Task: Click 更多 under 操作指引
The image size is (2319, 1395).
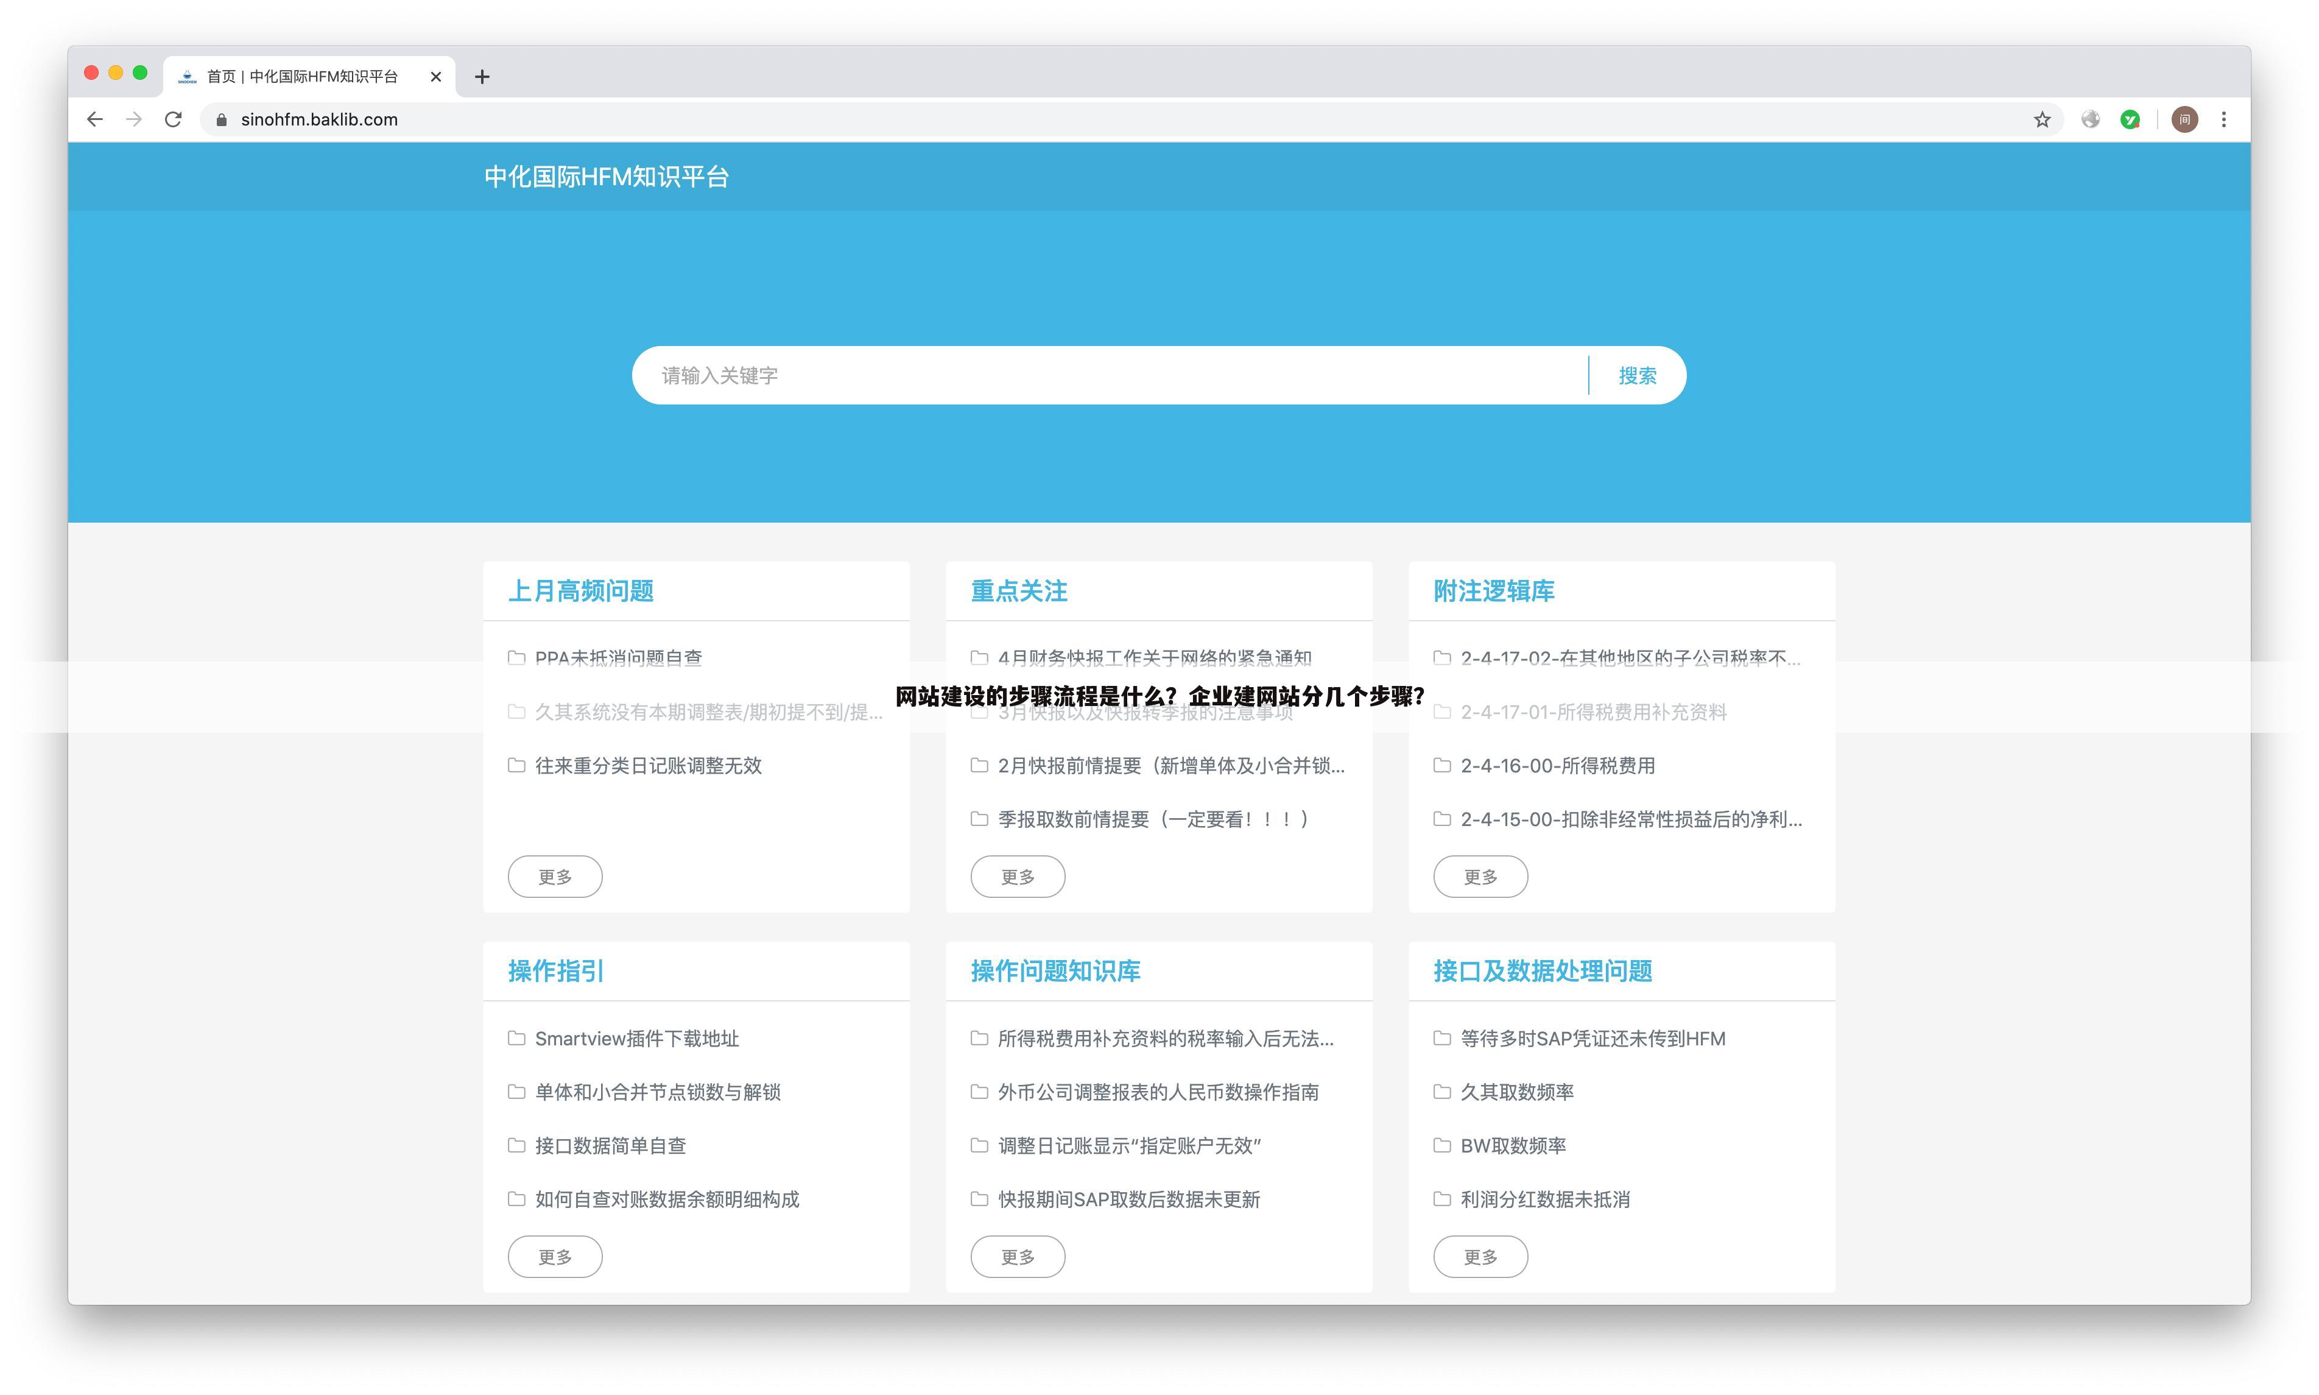Action: (x=554, y=1256)
